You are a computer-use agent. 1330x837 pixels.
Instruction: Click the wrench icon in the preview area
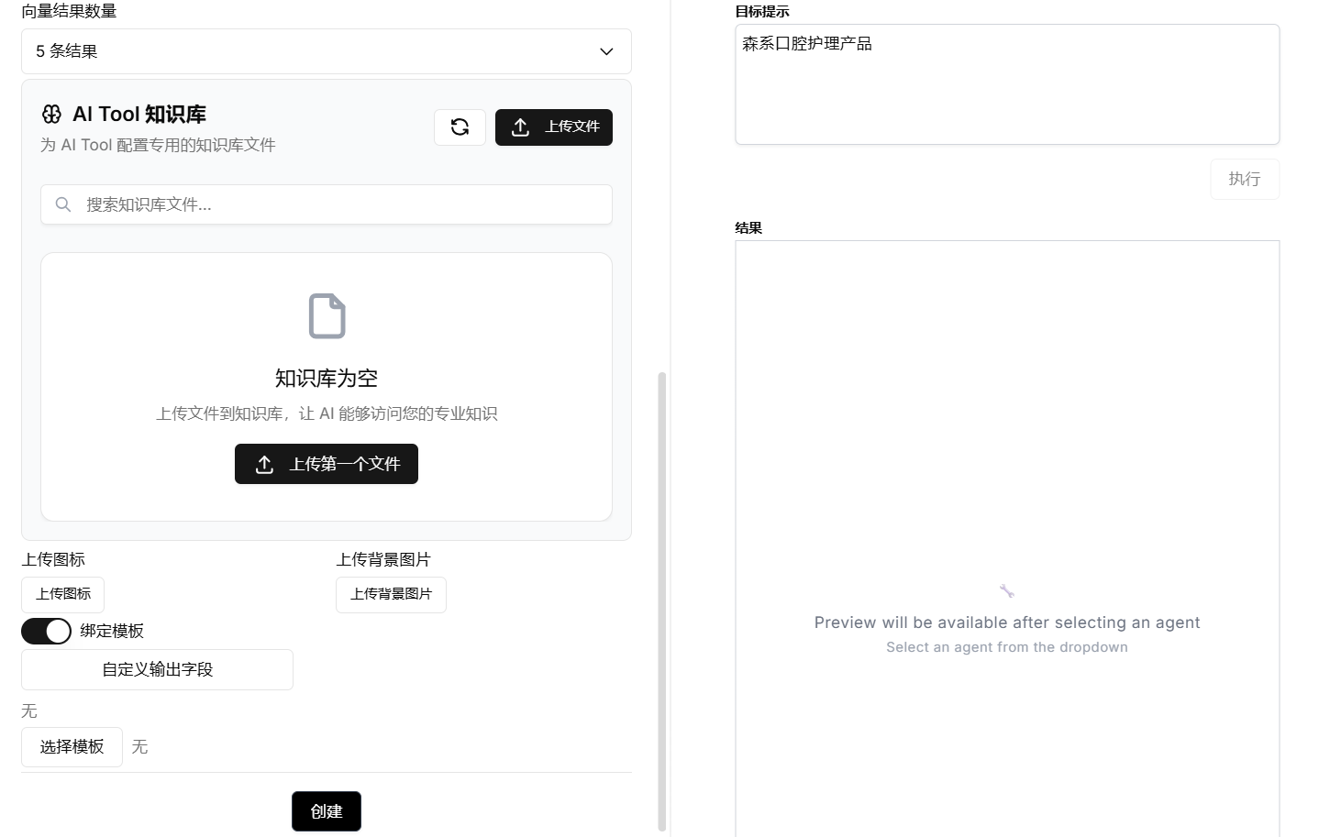tap(1006, 591)
